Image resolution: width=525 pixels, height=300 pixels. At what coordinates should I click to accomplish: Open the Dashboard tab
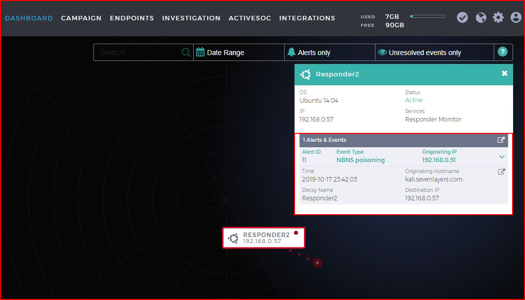click(x=29, y=18)
